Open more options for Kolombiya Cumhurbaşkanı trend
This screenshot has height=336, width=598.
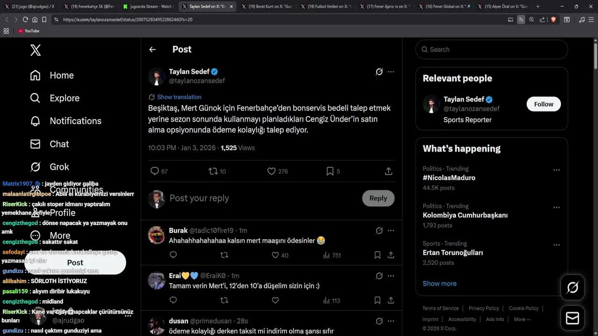click(x=556, y=207)
